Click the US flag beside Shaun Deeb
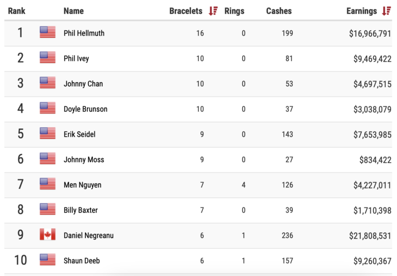Screen dimensions: 397x276 [x=48, y=260]
